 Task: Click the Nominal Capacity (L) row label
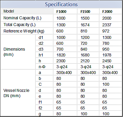[22, 18]
